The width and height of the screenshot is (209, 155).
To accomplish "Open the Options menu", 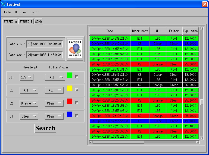I will point(21,12).
